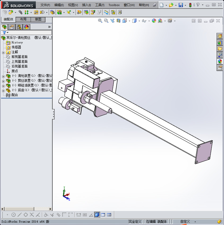The width and height of the screenshot is (224, 225).
Task: Open the Display Style dropdown arrow
Action: 139,21
